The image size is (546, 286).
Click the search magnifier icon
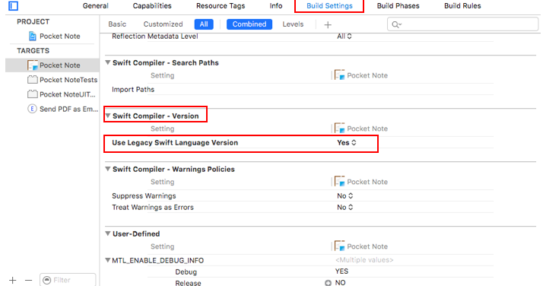(396, 24)
